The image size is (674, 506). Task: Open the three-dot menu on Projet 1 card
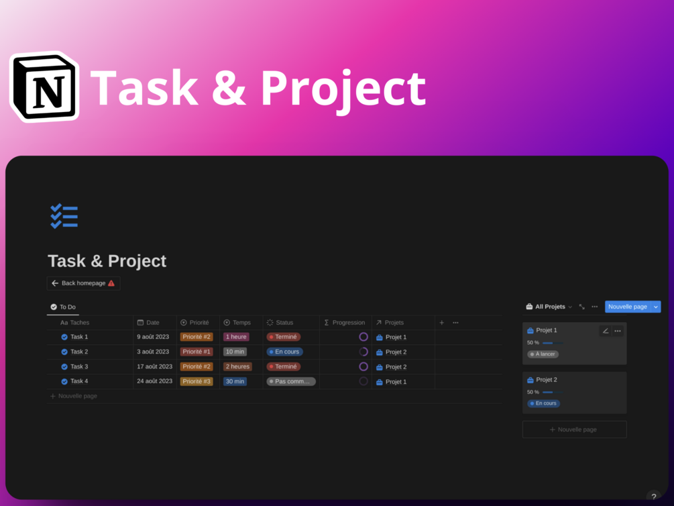click(x=618, y=331)
